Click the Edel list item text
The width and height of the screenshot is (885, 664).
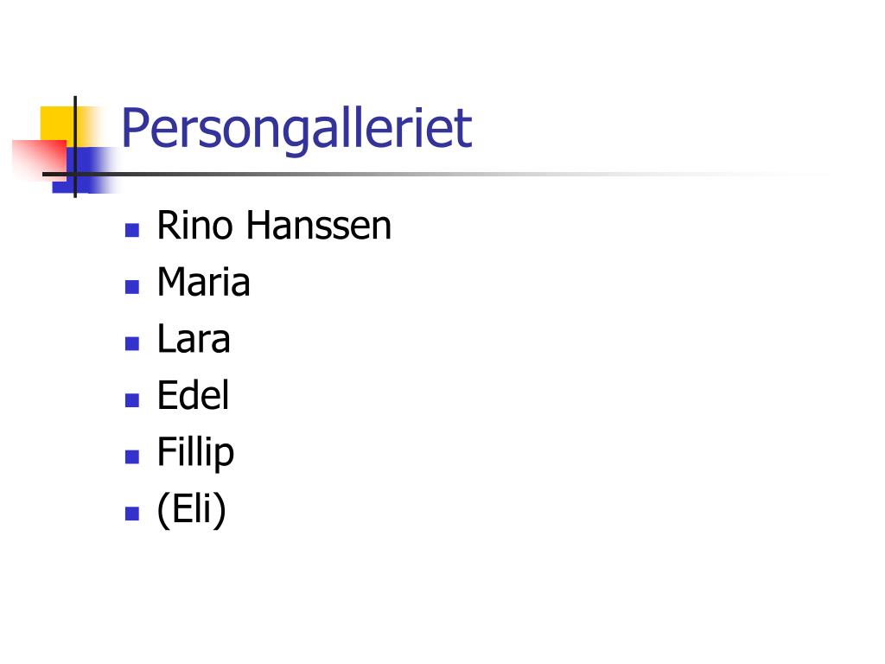(x=193, y=396)
